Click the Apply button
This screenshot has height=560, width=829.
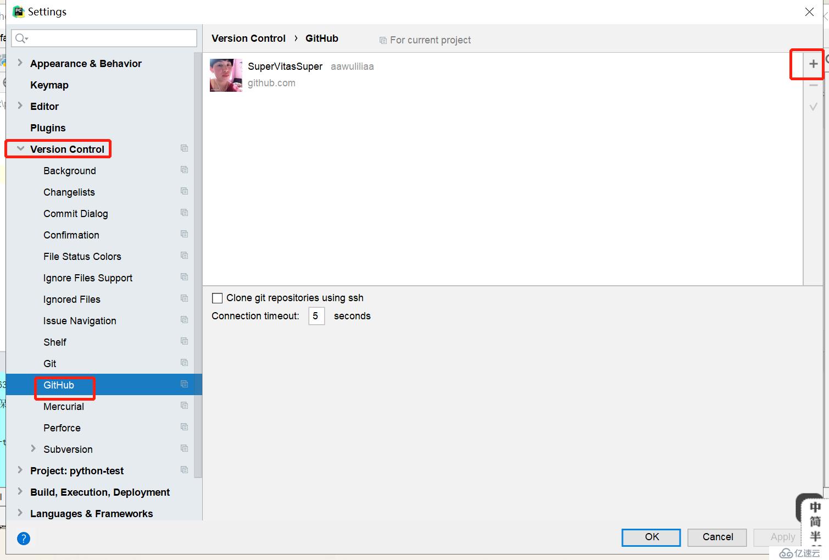pyautogui.click(x=782, y=537)
